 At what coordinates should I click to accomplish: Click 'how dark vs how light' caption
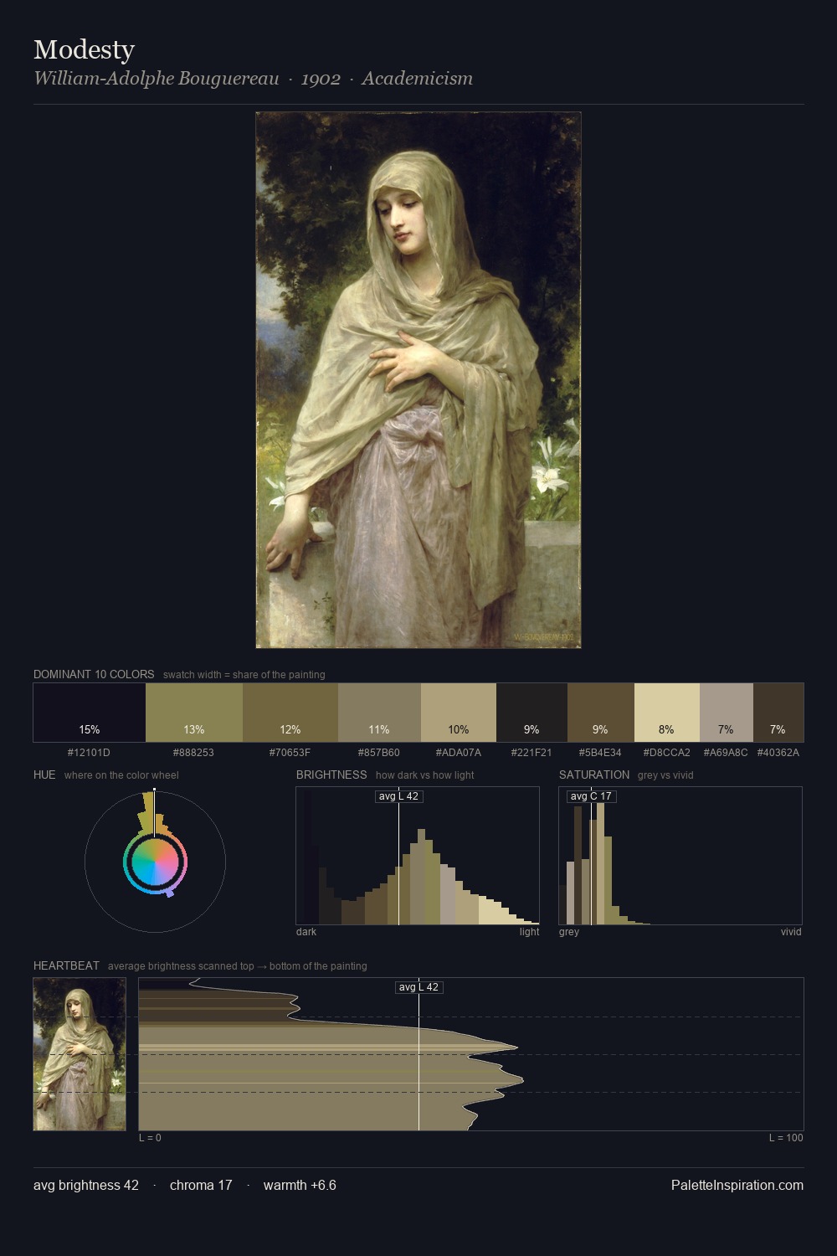coord(425,775)
